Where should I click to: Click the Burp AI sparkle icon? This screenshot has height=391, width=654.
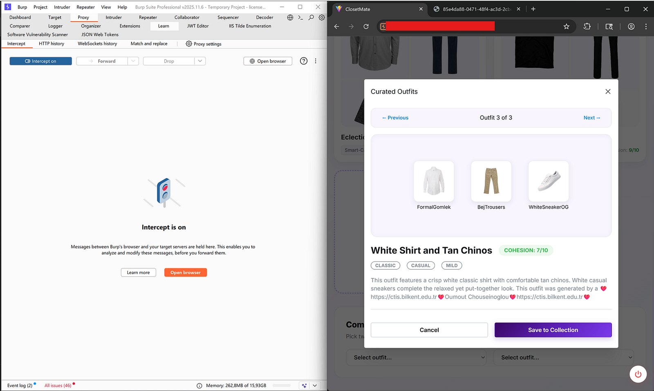pyautogui.click(x=304, y=385)
